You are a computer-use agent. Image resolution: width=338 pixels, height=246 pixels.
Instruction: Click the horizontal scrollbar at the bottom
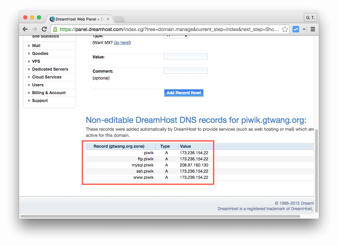(x=160, y=216)
